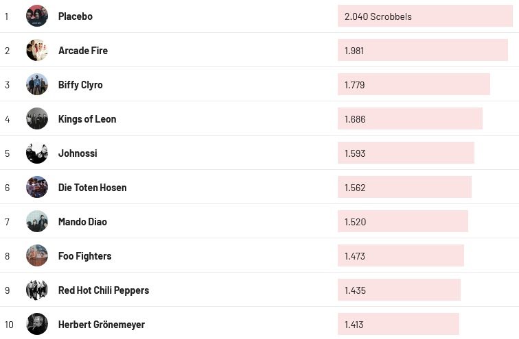The height and width of the screenshot is (339, 519).
Task: Click Red Hot Chili Peppers' avatar
Action: [x=37, y=290]
